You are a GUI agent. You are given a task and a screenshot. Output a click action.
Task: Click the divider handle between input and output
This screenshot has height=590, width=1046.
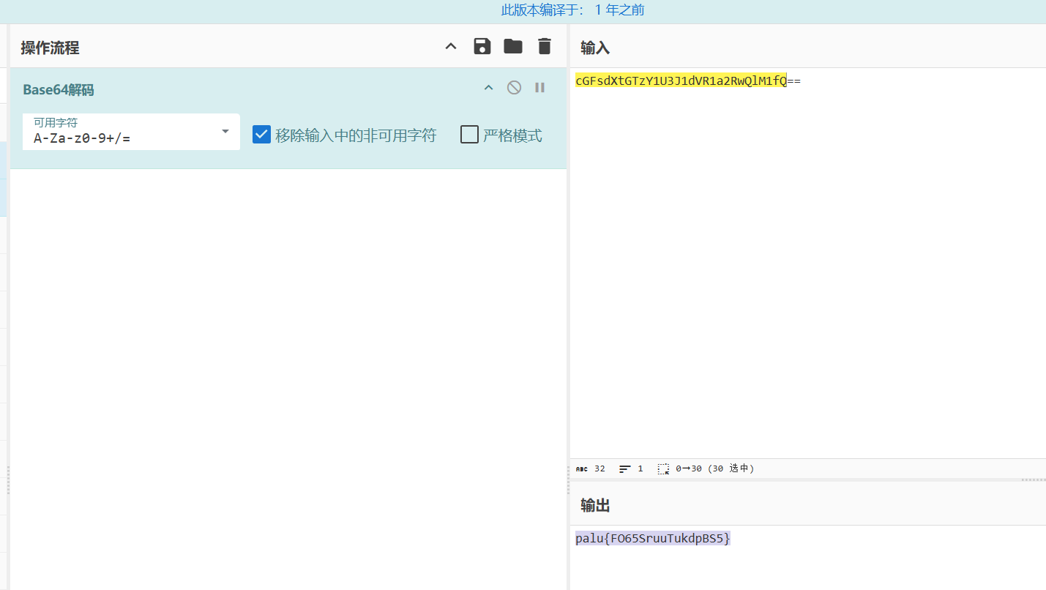click(1033, 479)
